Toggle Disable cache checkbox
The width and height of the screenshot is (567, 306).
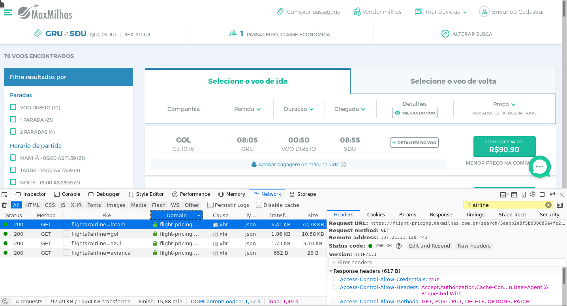click(x=259, y=205)
